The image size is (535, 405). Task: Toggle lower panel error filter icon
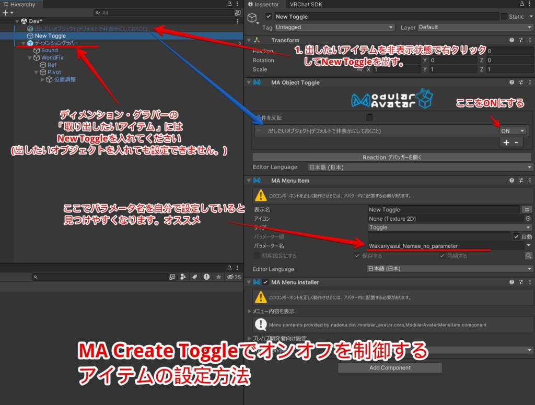point(206,277)
